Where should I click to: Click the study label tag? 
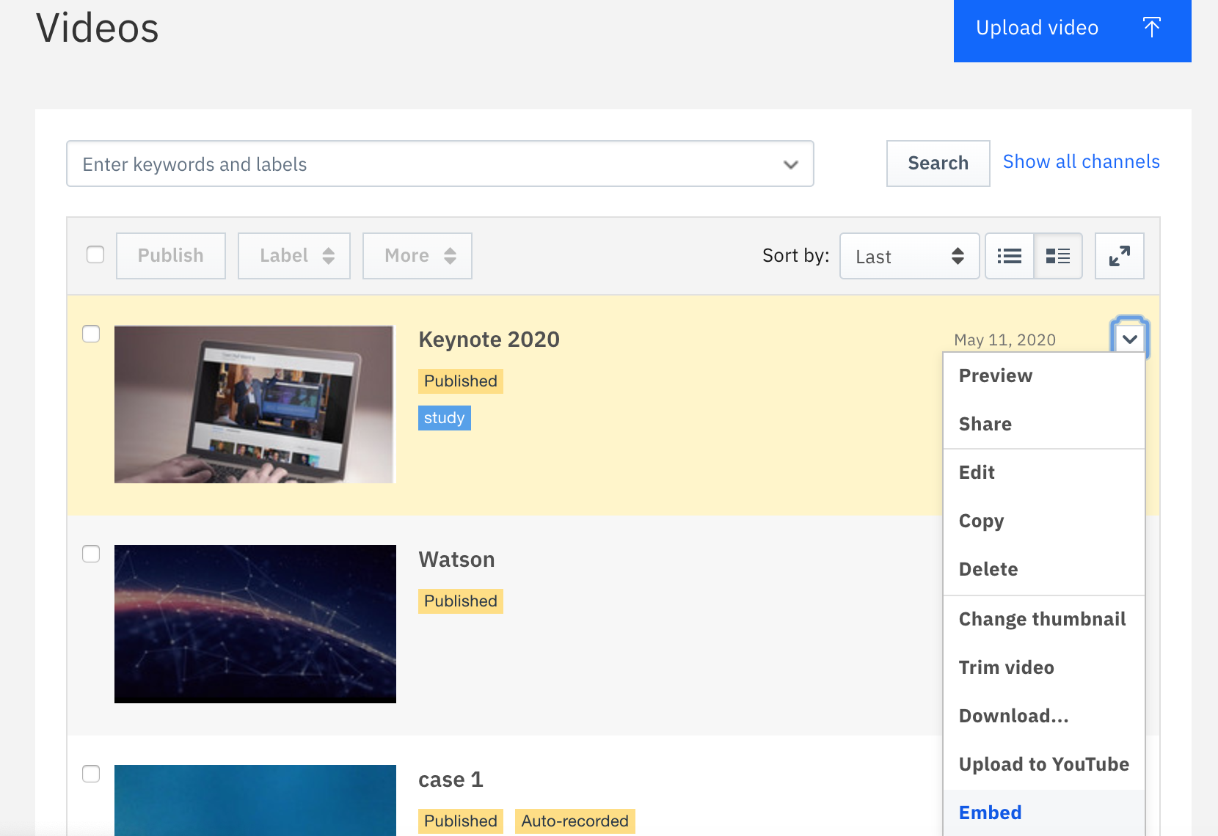point(445,418)
